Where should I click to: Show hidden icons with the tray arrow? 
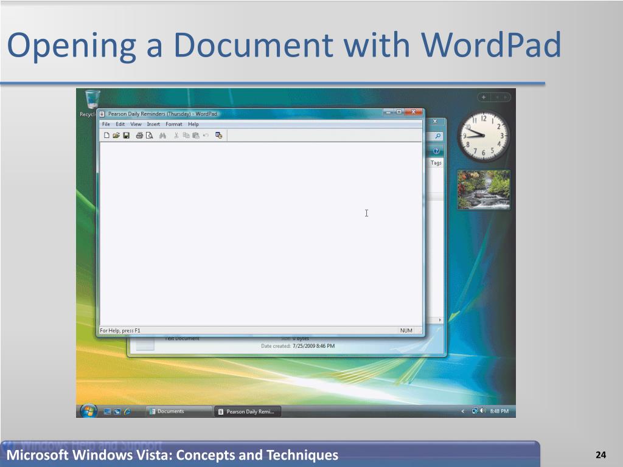pos(463,411)
